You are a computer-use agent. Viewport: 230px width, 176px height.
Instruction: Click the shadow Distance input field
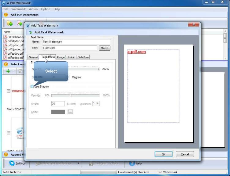tap(96, 103)
